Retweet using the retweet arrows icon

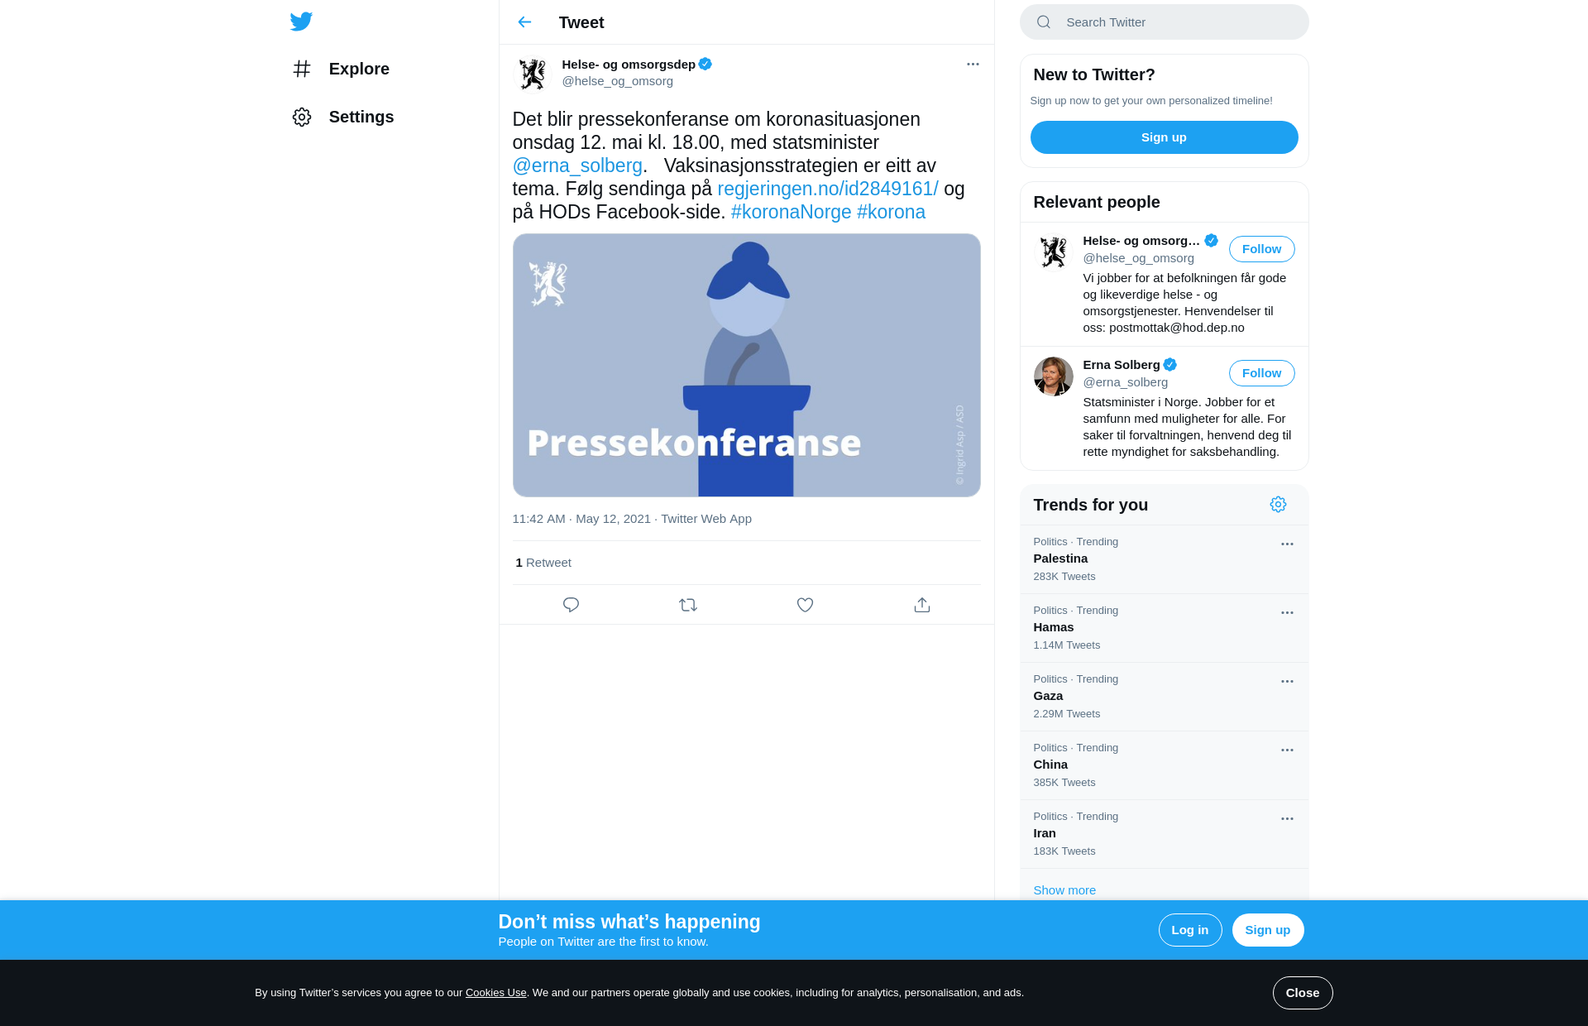click(688, 605)
